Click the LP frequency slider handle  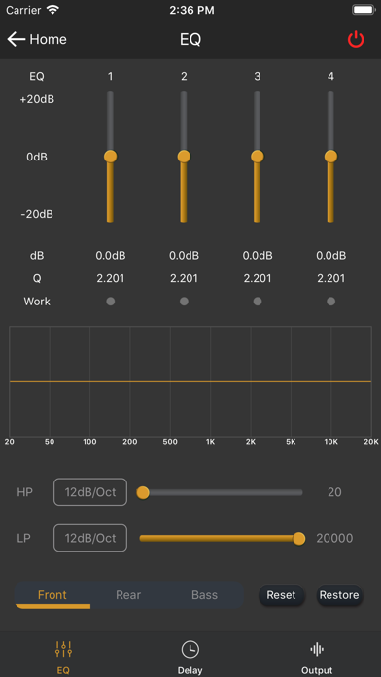tap(299, 539)
